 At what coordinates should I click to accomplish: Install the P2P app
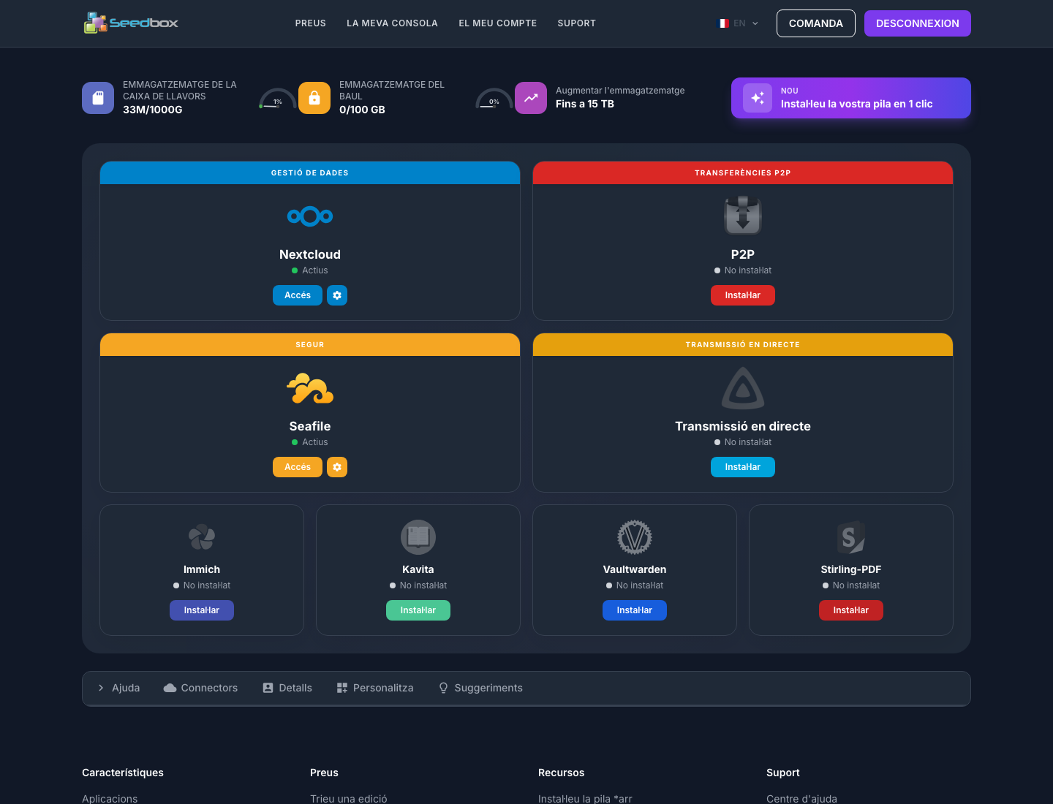pyautogui.click(x=743, y=295)
